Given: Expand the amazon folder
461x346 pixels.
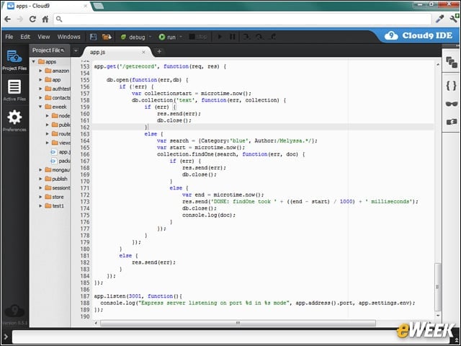Looking at the screenshot, I should 40,71.
